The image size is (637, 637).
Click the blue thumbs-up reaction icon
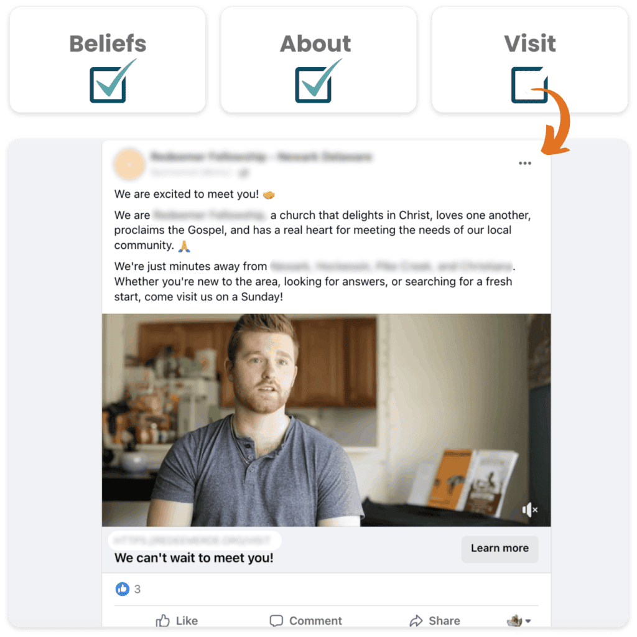click(123, 588)
